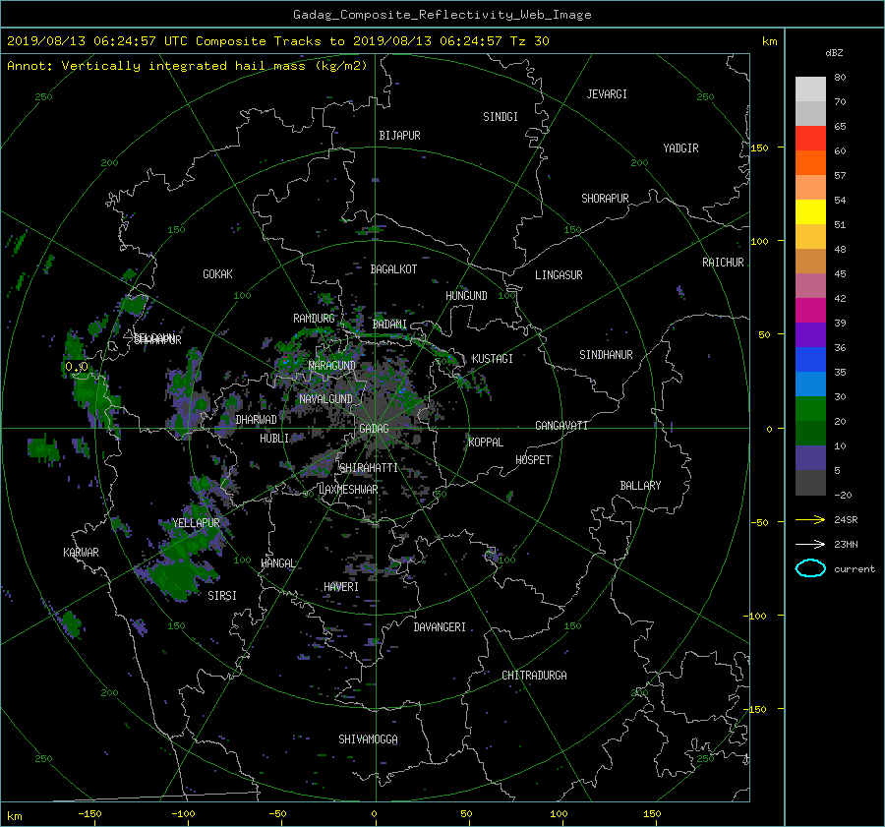
Task: Pick the purple 39-36 dBZ swatch
Action: click(810, 334)
